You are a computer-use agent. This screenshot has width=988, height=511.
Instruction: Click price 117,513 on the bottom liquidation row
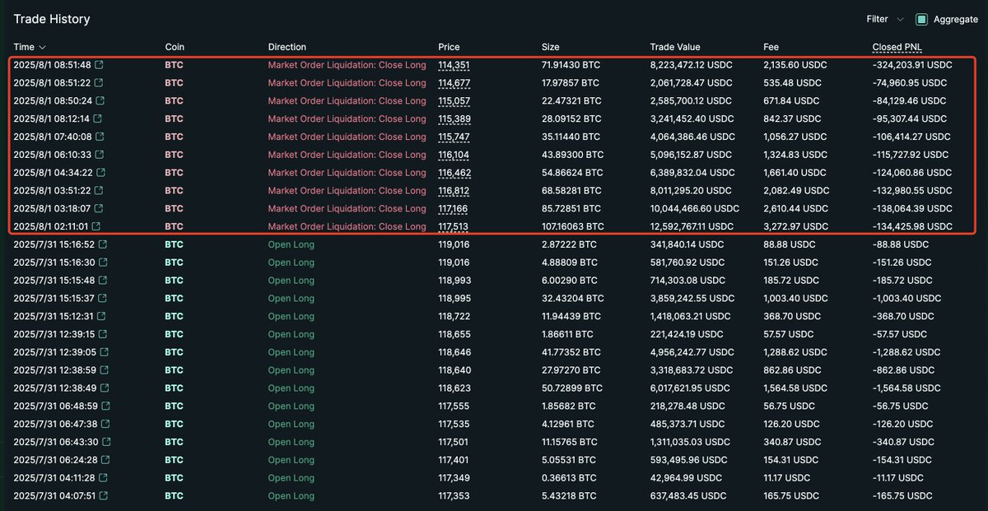point(454,226)
